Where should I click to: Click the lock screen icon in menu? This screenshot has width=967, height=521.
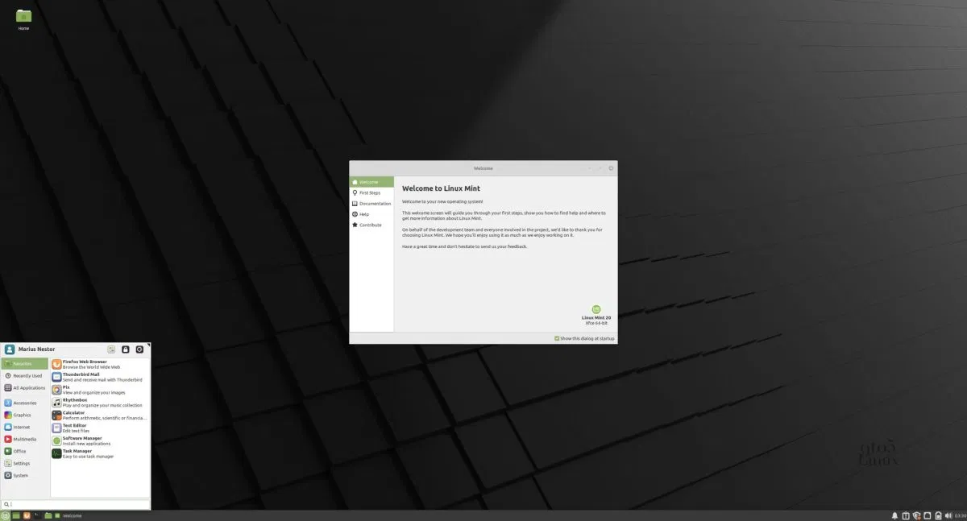(x=126, y=349)
